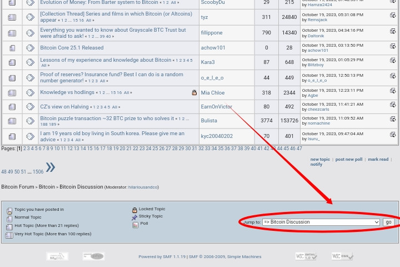Open Lessons of my experience topic
The image size is (400, 267).
pos(106,60)
